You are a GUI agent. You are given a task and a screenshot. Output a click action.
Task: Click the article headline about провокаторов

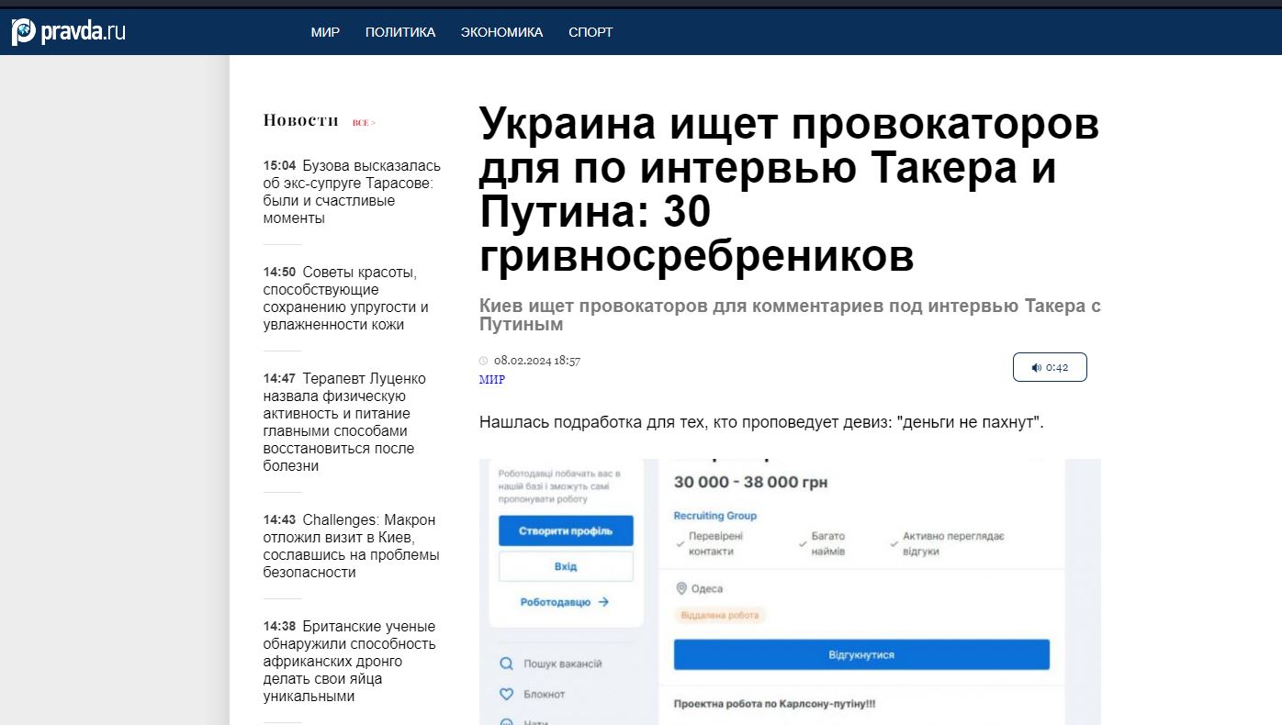point(790,191)
